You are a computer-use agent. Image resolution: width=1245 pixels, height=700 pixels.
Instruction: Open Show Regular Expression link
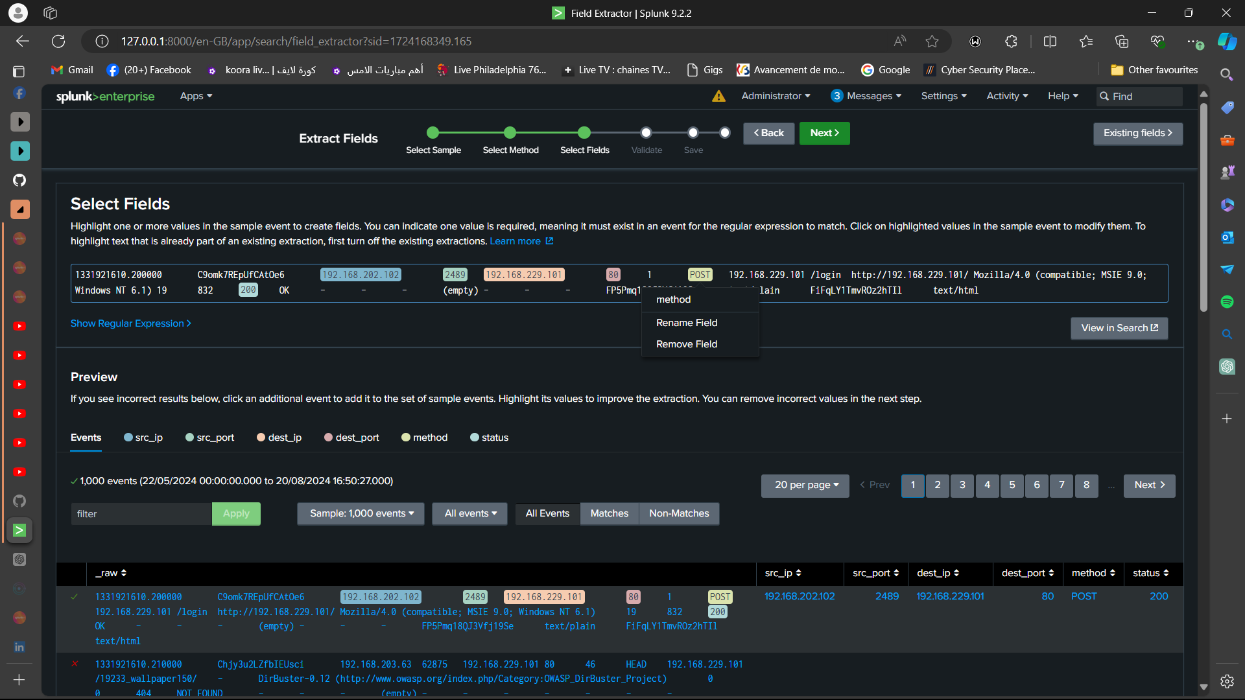click(x=131, y=323)
